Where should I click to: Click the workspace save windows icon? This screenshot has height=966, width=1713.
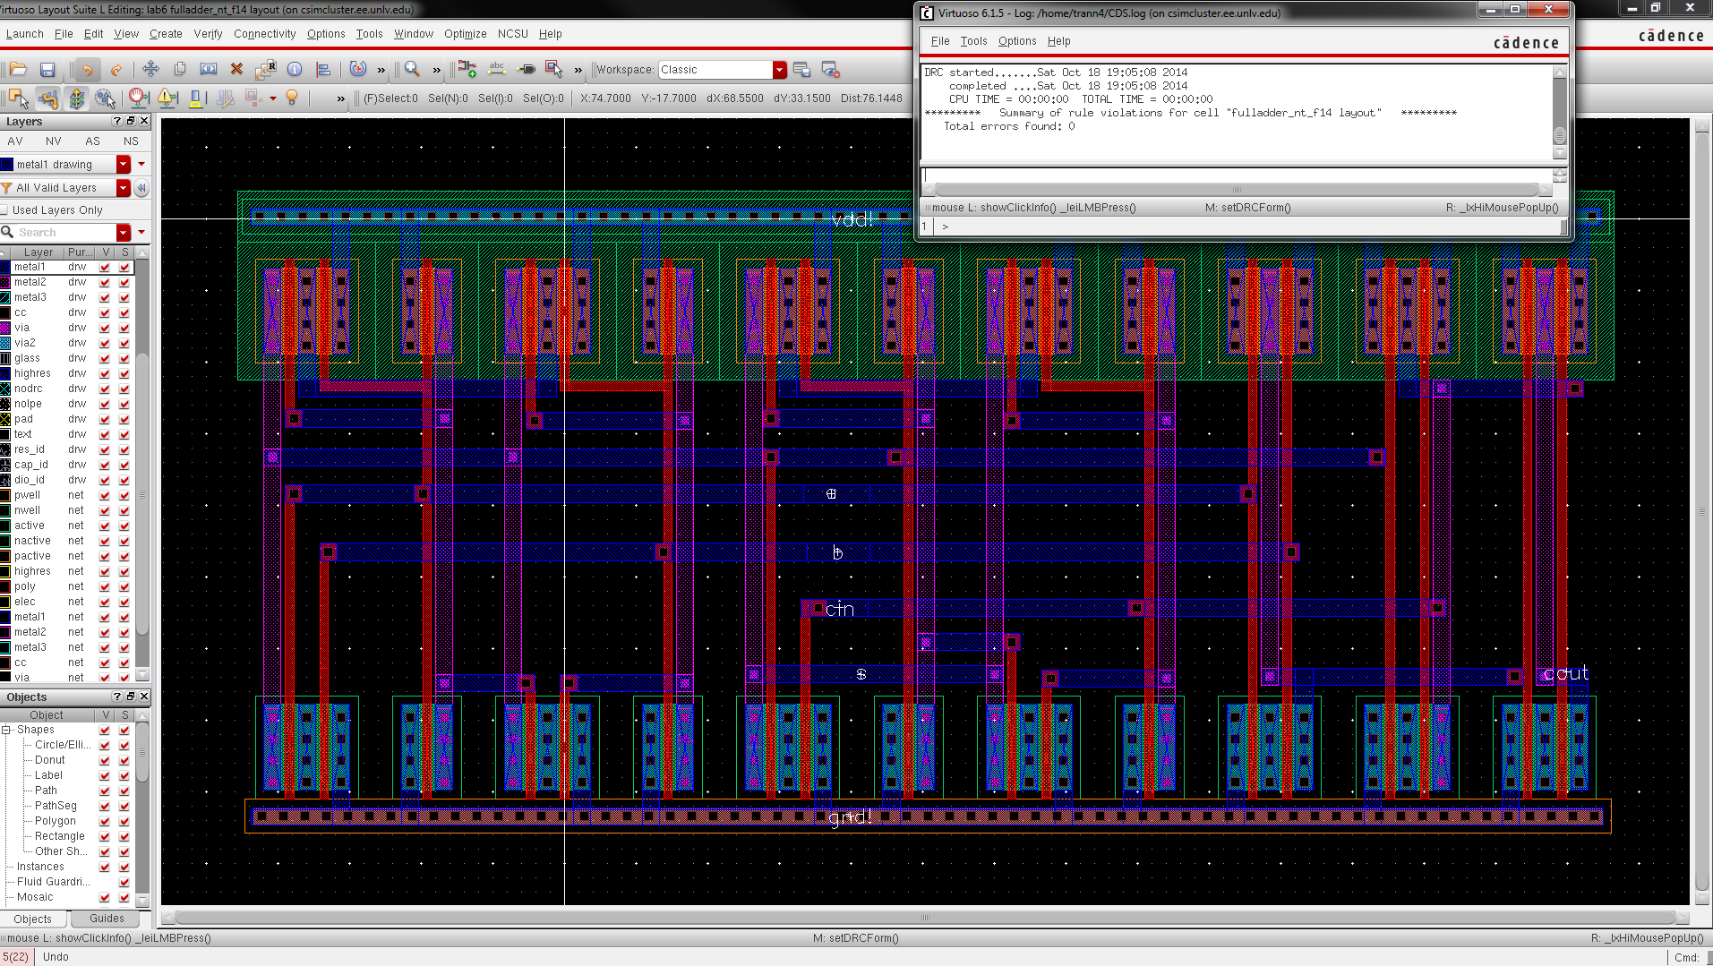point(802,69)
